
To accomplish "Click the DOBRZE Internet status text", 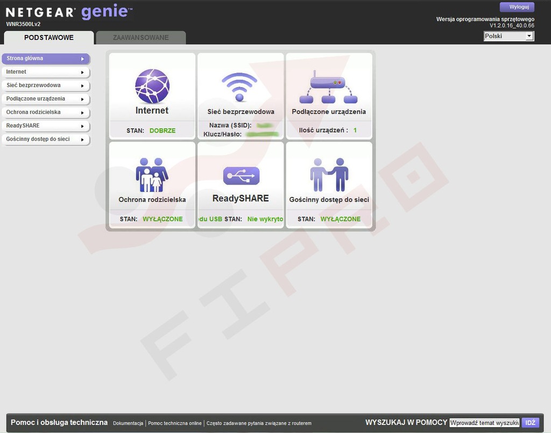I will click(163, 131).
